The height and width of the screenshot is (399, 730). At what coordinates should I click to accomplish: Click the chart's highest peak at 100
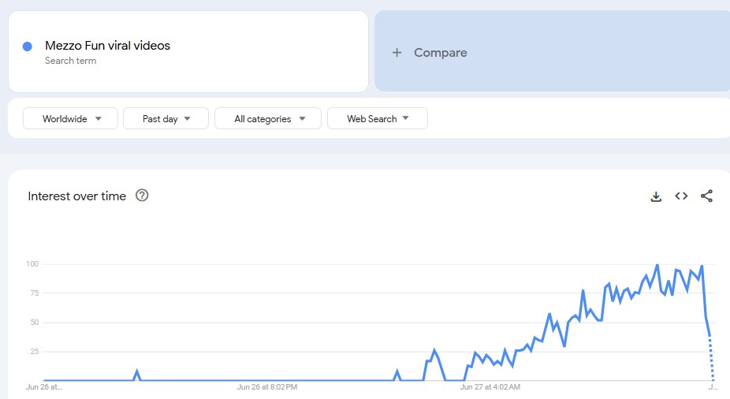(x=657, y=266)
